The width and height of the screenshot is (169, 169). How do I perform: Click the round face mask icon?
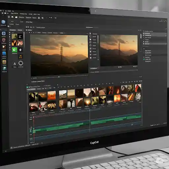click(x=21, y=63)
